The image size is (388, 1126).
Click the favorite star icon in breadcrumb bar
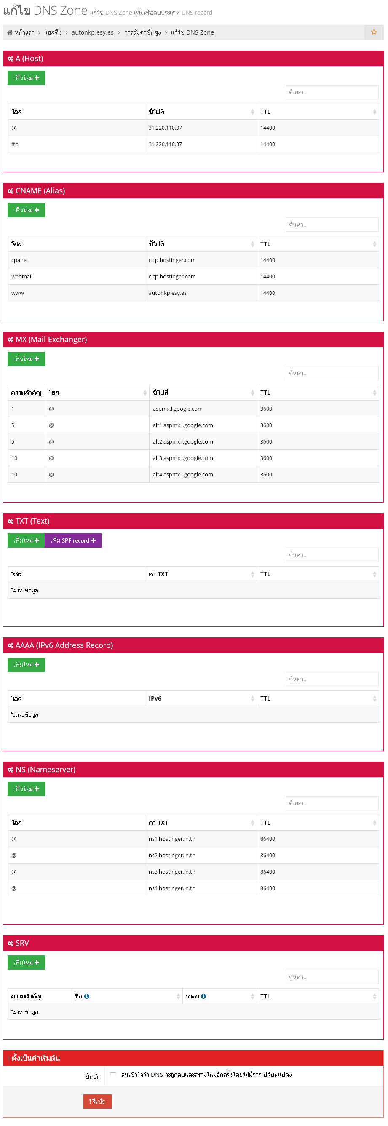coord(374,32)
